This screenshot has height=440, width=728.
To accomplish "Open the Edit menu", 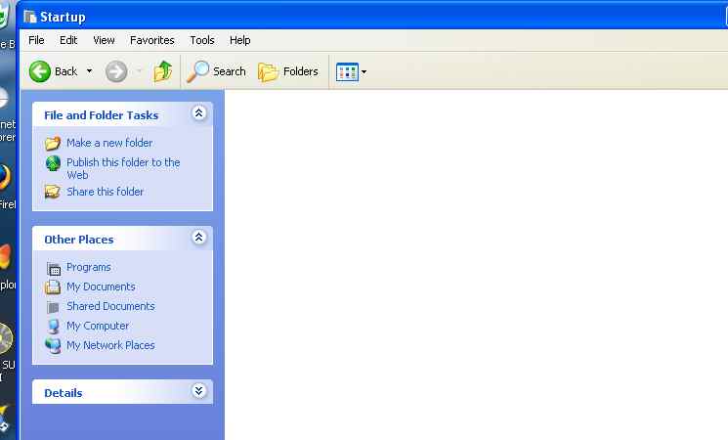I will click(x=68, y=40).
